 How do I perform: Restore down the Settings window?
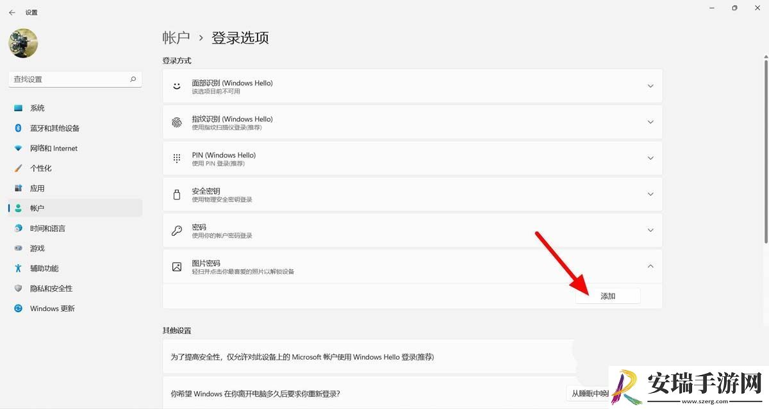point(734,8)
